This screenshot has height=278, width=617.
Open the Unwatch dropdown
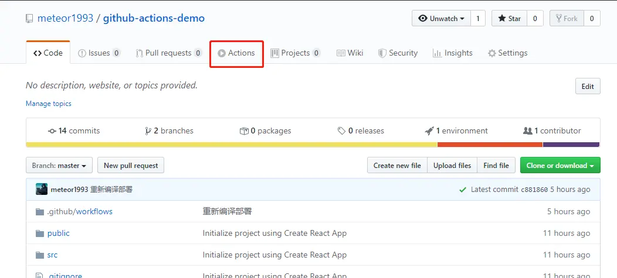[x=441, y=19]
